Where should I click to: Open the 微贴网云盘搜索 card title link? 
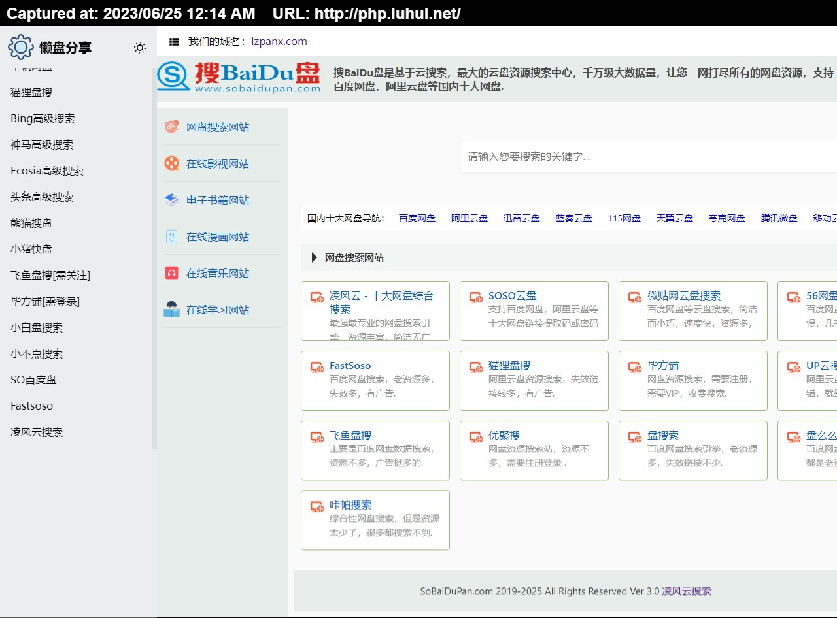coord(684,296)
